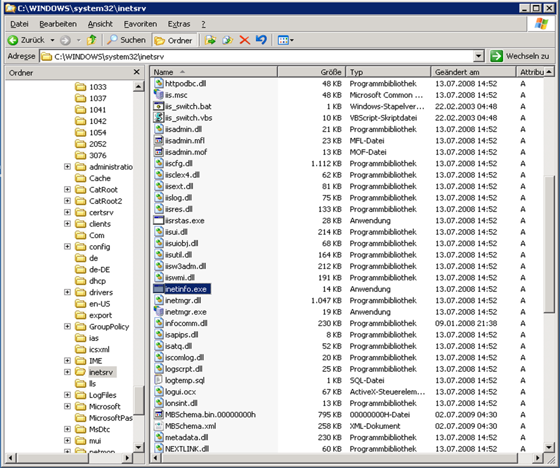
Task: Expand the GroupPolicy folder node
Action: (x=67, y=326)
